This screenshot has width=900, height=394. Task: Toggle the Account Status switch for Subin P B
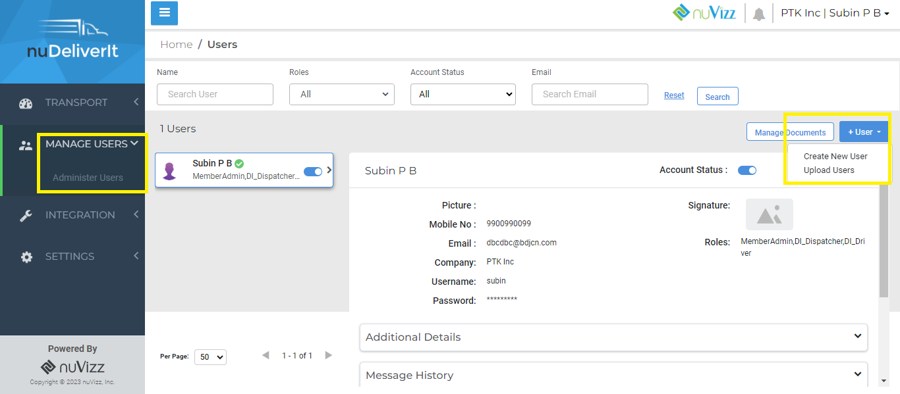pyautogui.click(x=746, y=170)
